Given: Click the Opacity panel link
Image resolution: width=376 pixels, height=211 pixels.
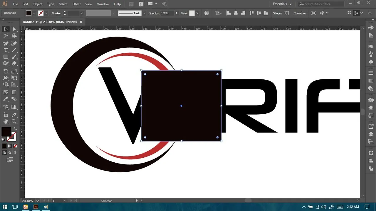Looking at the screenshot, I should coord(153,13).
